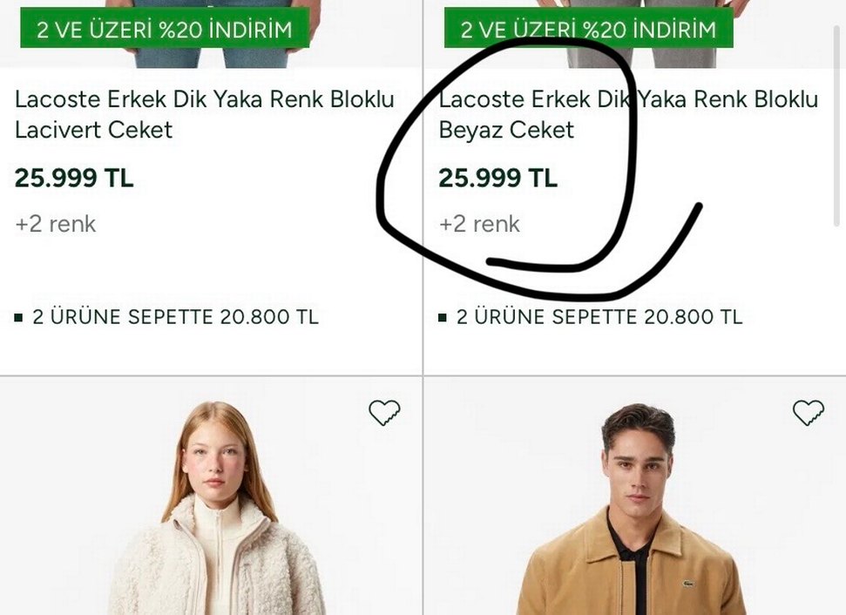Tap the discount badge above the white jacket
Viewport: 846px width, 615px height.
[578, 26]
